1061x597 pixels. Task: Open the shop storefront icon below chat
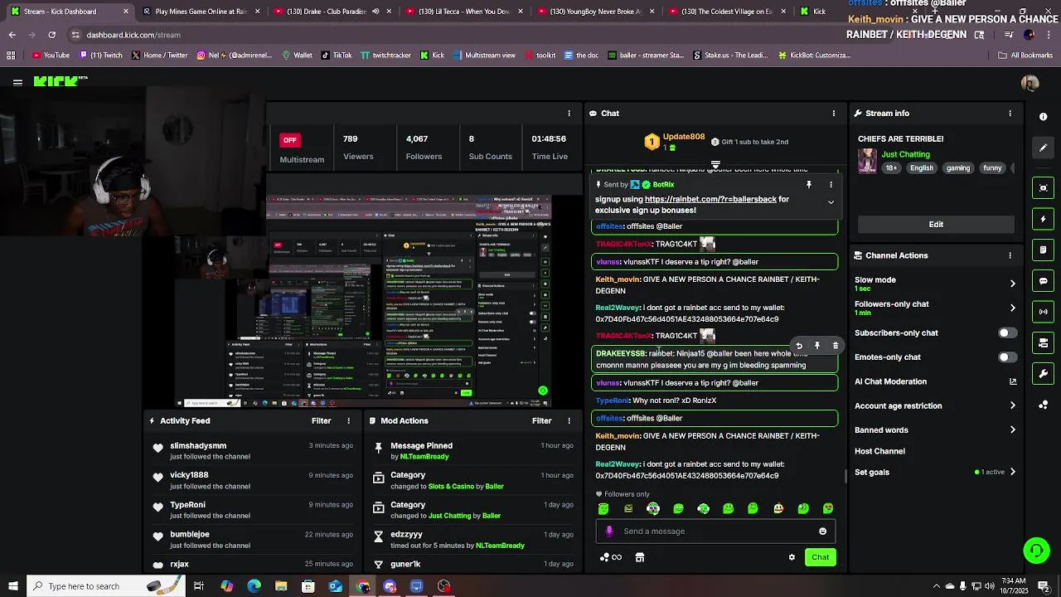click(640, 557)
